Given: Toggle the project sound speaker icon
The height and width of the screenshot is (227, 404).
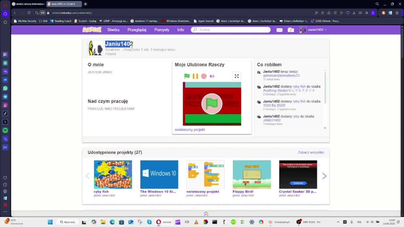Looking at the screenshot, I should 212,76.
